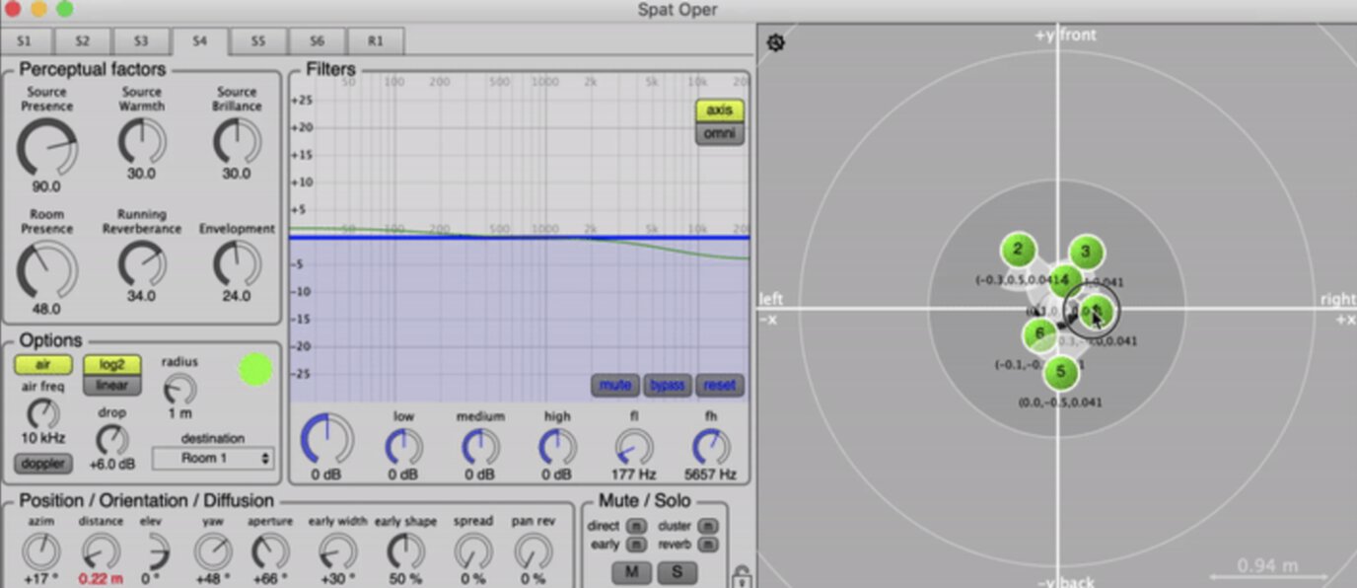1357x588 pixels.
Task: Open the R1 room tab
Action: (x=376, y=41)
